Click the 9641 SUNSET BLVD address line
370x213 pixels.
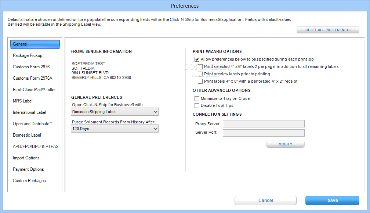tap(90, 73)
